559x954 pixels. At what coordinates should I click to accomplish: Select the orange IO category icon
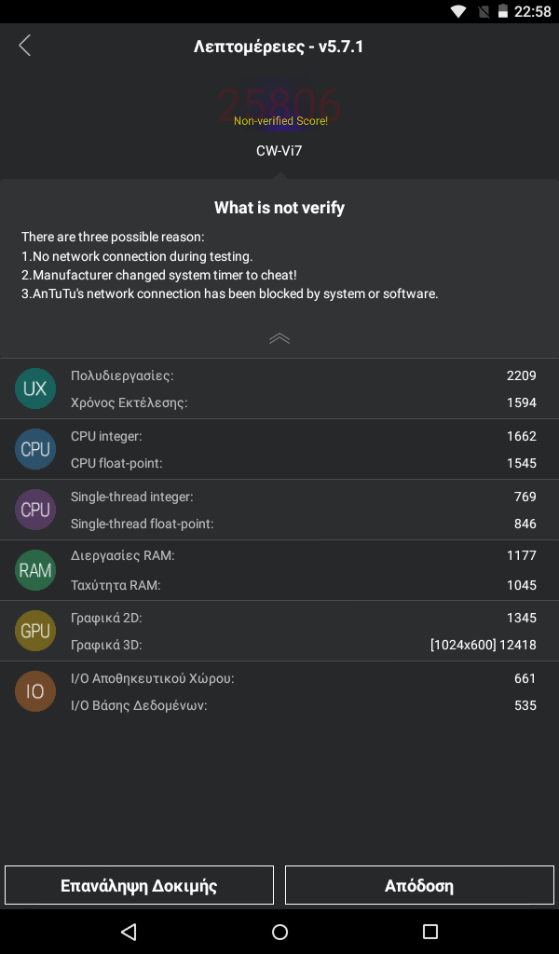pyautogui.click(x=35, y=691)
